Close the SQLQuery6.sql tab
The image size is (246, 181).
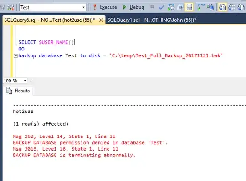pyautogui.click(x=101, y=20)
